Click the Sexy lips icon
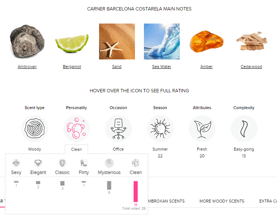This screenshot has height=216, width=277. [16, 163]
